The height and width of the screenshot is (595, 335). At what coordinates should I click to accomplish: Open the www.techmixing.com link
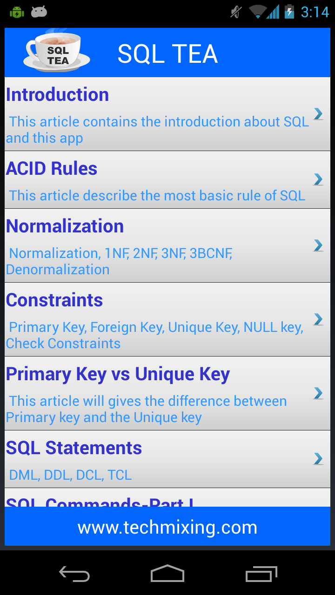tap(167, 527)
